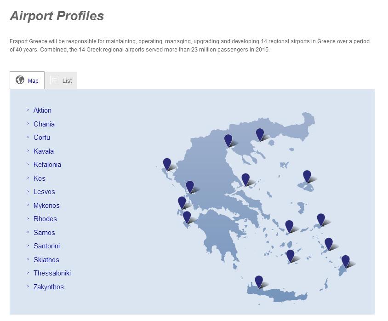Click the Skiathos map pin
Viewport: 388px width, 321px height.
(x=245, y=179)
